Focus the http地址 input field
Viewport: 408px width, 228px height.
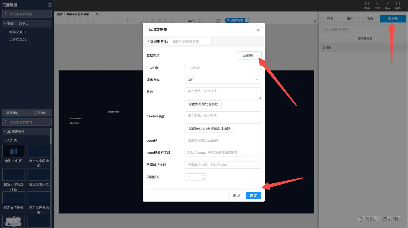(x=223, y=68)
